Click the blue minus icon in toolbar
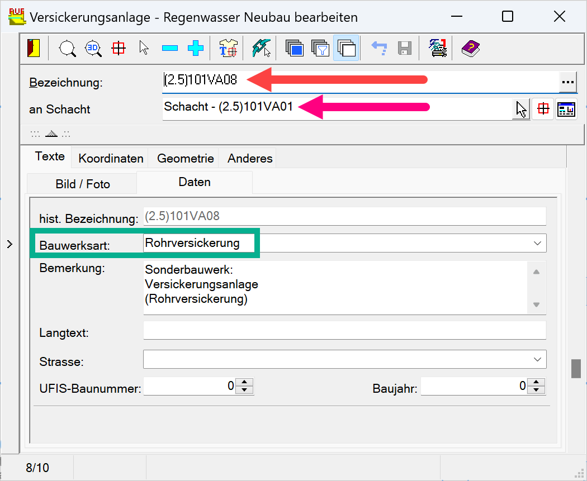The width and height of the screenshot is (587, 481). (x=170, y=49)
